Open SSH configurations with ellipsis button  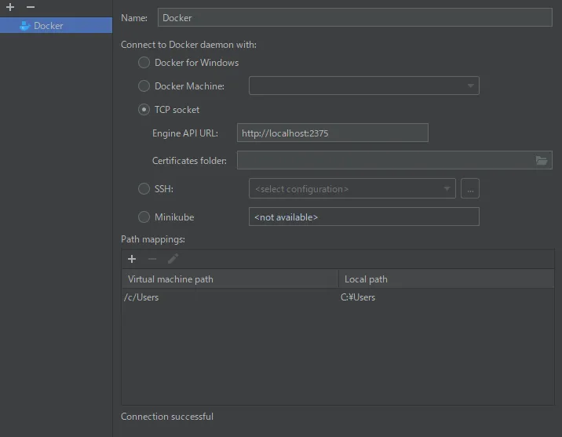pos(470,189)
